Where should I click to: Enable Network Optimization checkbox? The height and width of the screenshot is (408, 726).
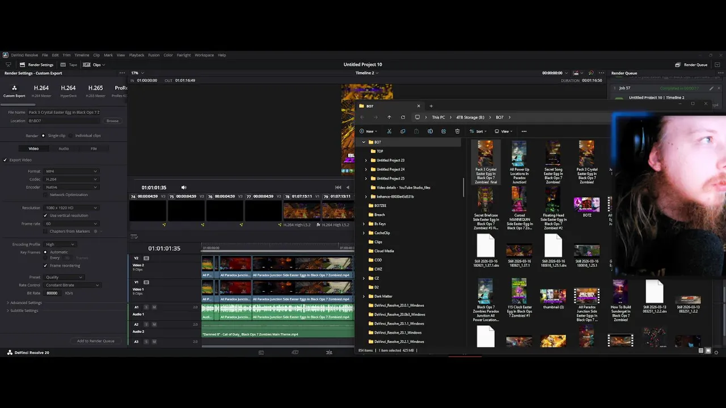tap(45, 195)
